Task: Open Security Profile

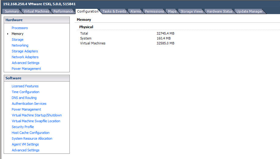Action: point(23,127)
